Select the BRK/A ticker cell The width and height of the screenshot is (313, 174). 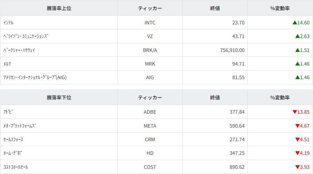pyautogui.click(x=150, y=50)
